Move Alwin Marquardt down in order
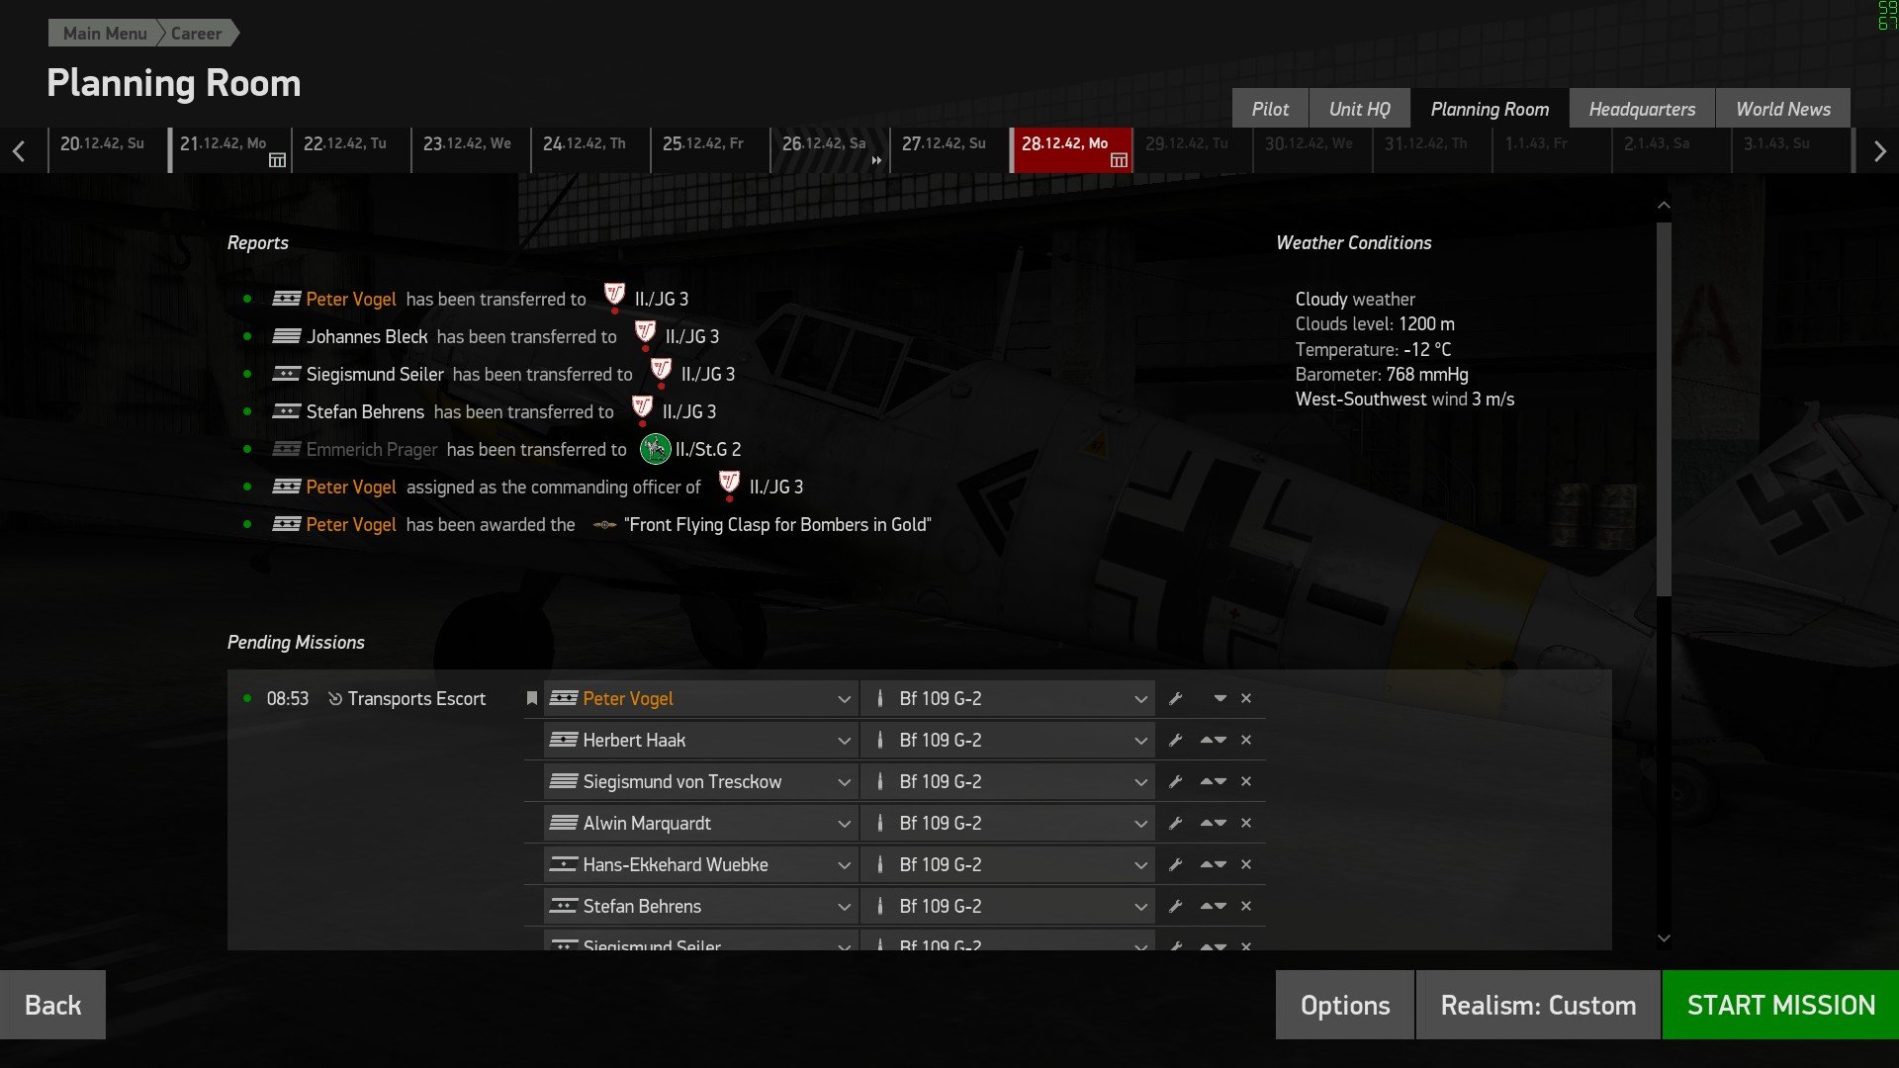1899x1068 pixels. 1221,824
